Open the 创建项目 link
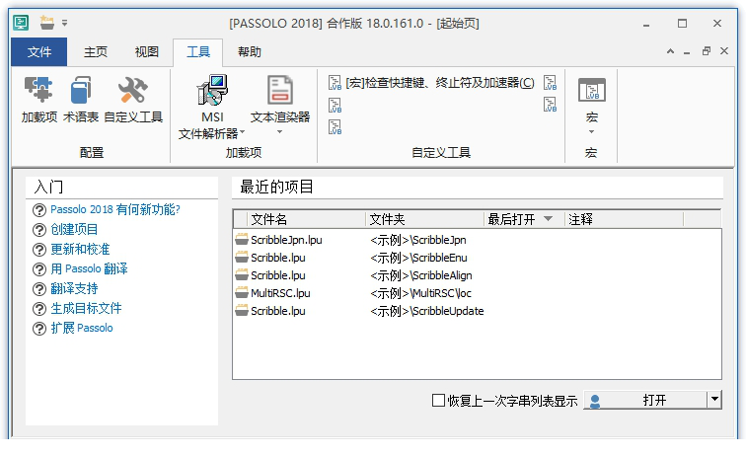This screenshot has height=456, width=746. pyautogui.click(x=74, y=229)
